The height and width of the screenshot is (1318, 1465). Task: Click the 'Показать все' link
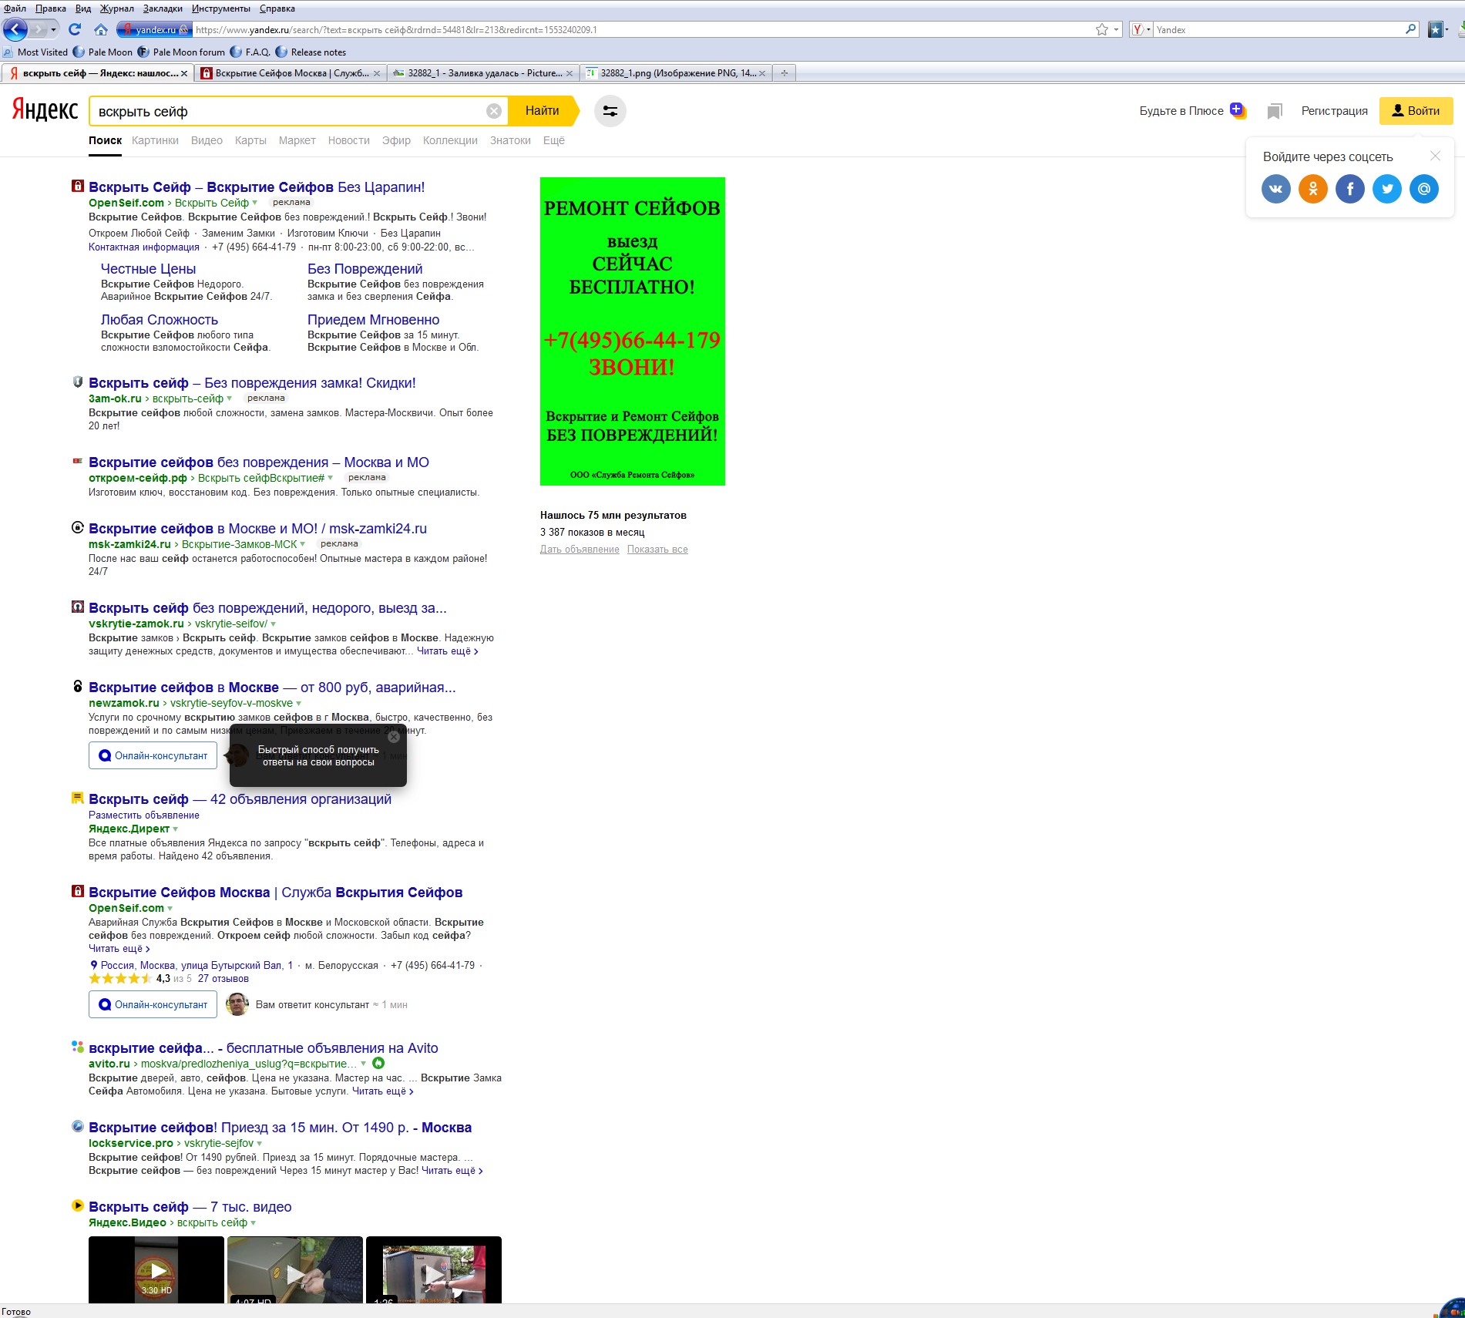point(657,550)
